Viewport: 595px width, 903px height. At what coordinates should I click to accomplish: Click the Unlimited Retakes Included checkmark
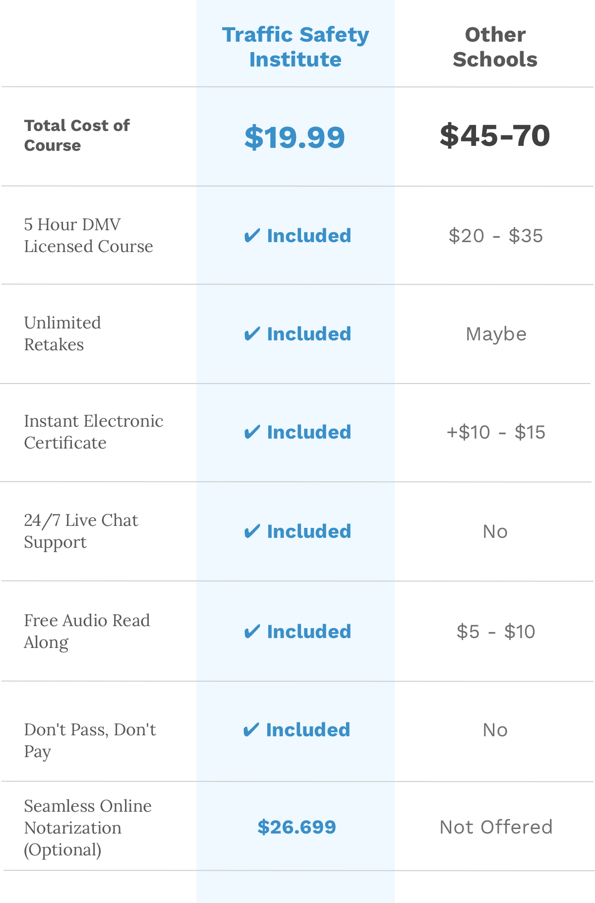pos(252,334)
